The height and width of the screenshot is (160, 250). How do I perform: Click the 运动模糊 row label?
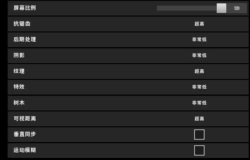pos(25,150)
